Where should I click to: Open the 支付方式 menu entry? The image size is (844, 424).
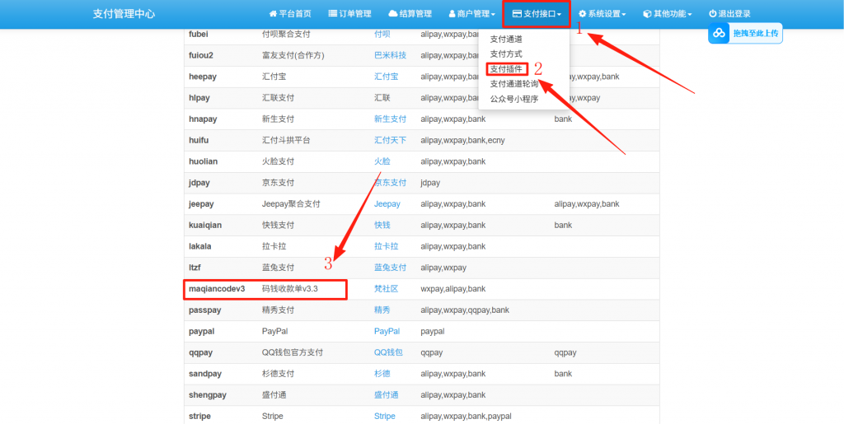(506, 54)
